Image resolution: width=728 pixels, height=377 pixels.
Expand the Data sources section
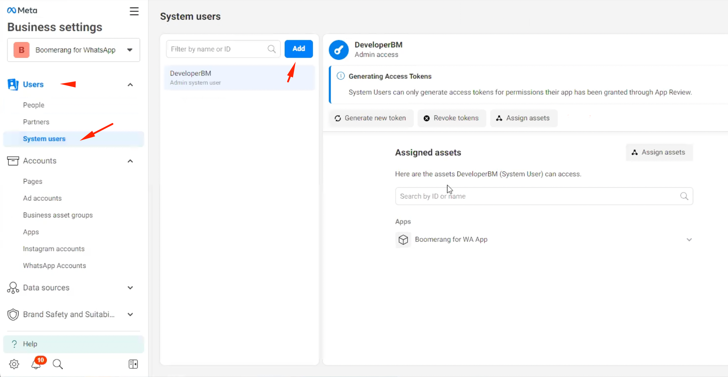tap(130, 288)
